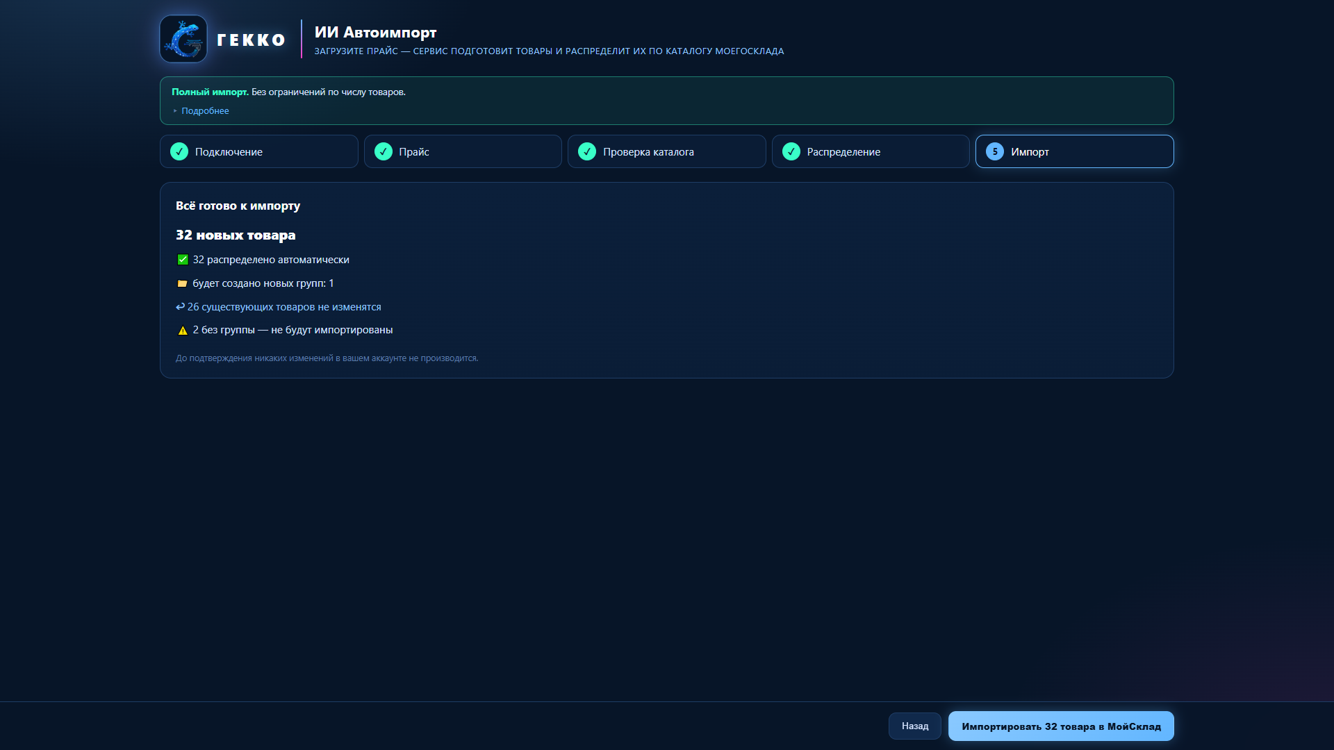Expand the Подробнее disclosure
The width and height of the screenshot is (1334, 750).
[201, 110]
